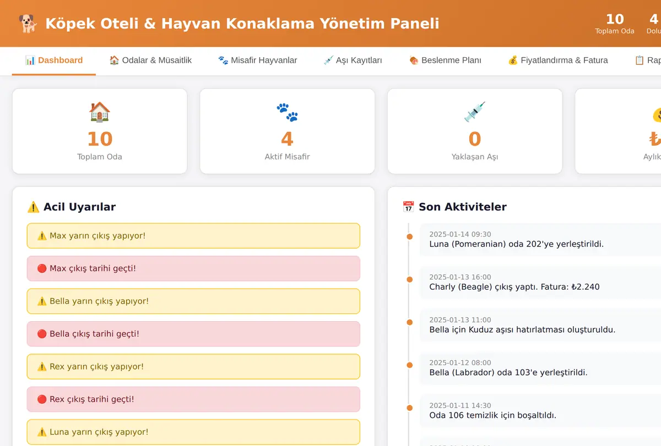Image resolution: width=661 pixels, height=446 pixels.
Task: Click the header stat '10 Toplam Oda'
Action: point(615,24)
